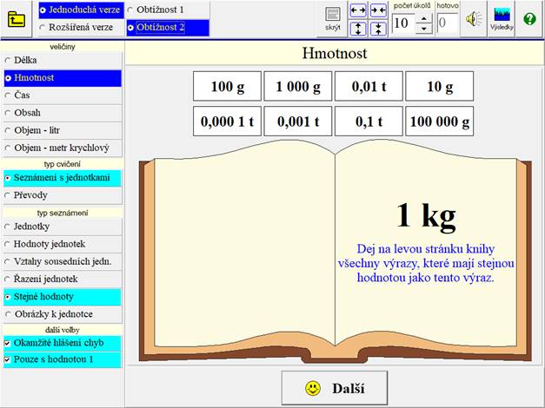Image resolution: width=545 pixels, height=408 pixels.
Task: Click the yellow folder back icon
Action: tap(16, 19)
